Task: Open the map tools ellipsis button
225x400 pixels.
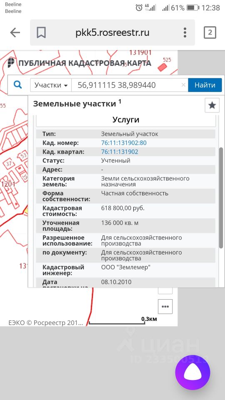Action: tap(165, 306)
